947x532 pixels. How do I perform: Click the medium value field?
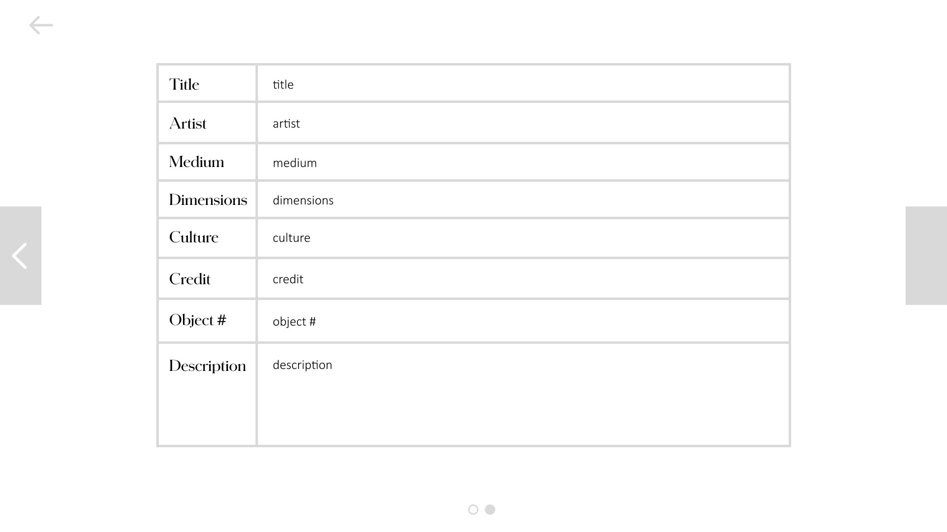pos(523,163)
